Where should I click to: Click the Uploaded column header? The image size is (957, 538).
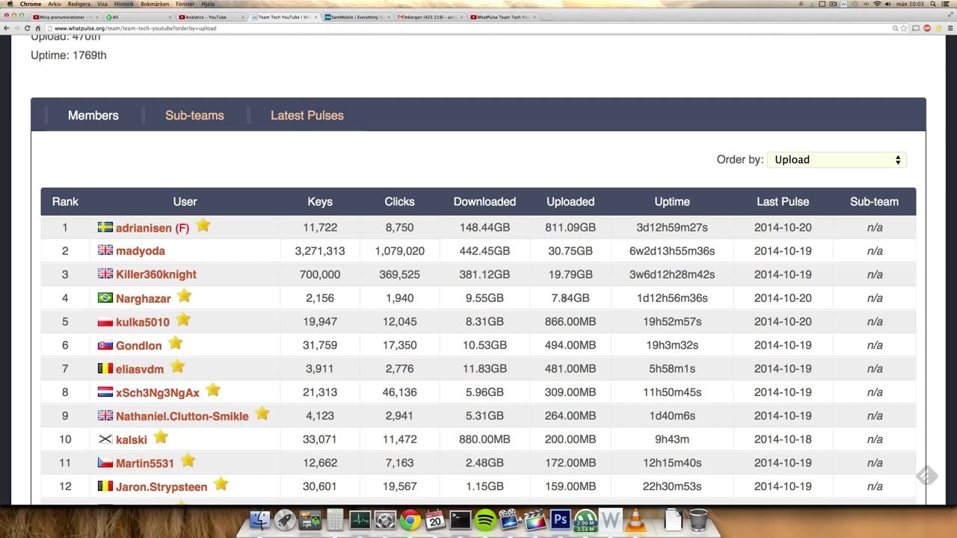pyautogui.click(x=570, y=202)
